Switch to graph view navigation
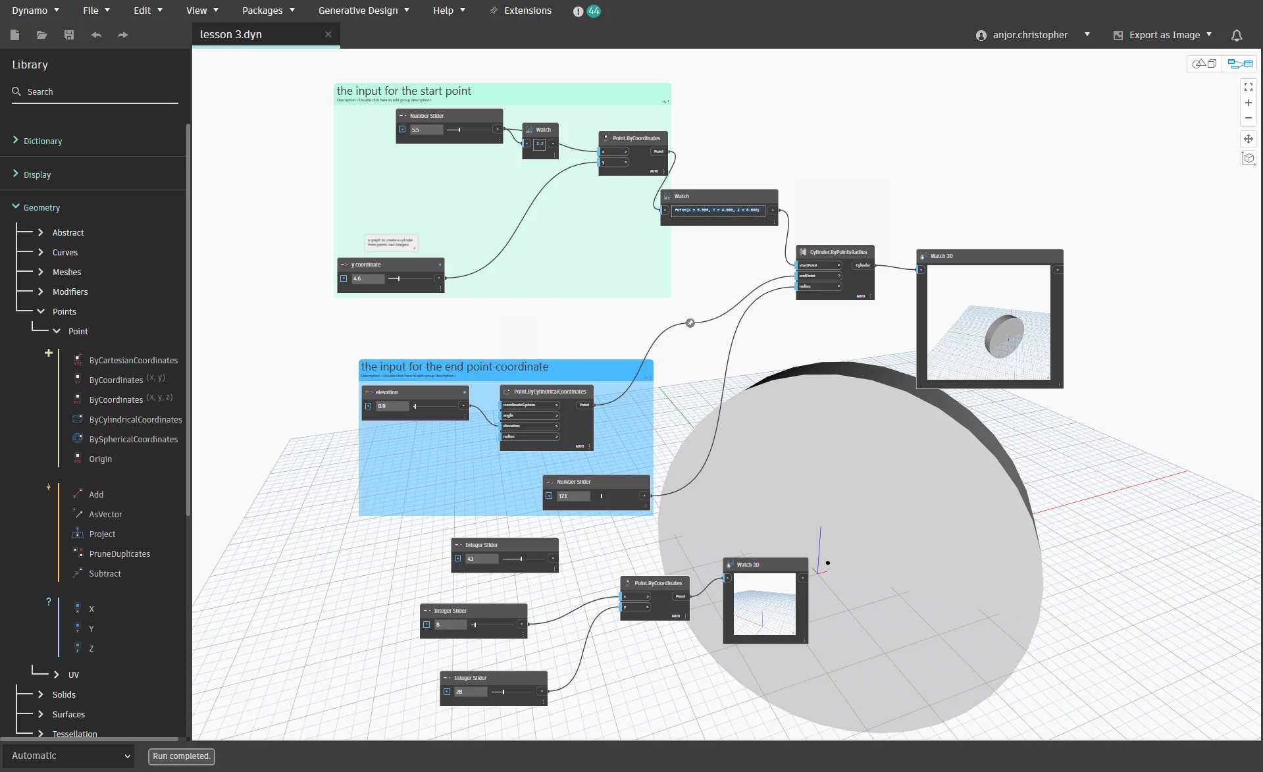1263x772 pixels. [1240, 64]
